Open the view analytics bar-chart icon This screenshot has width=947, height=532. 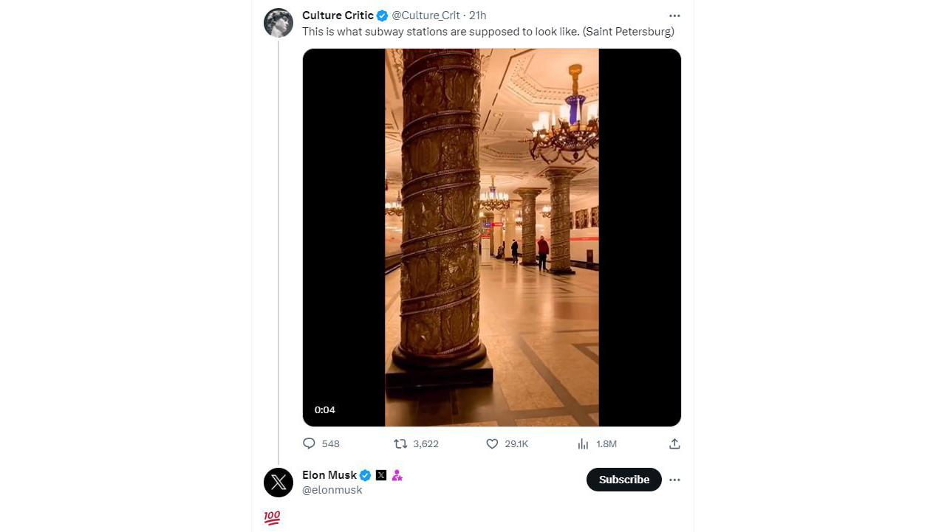[x=583, y=443]
